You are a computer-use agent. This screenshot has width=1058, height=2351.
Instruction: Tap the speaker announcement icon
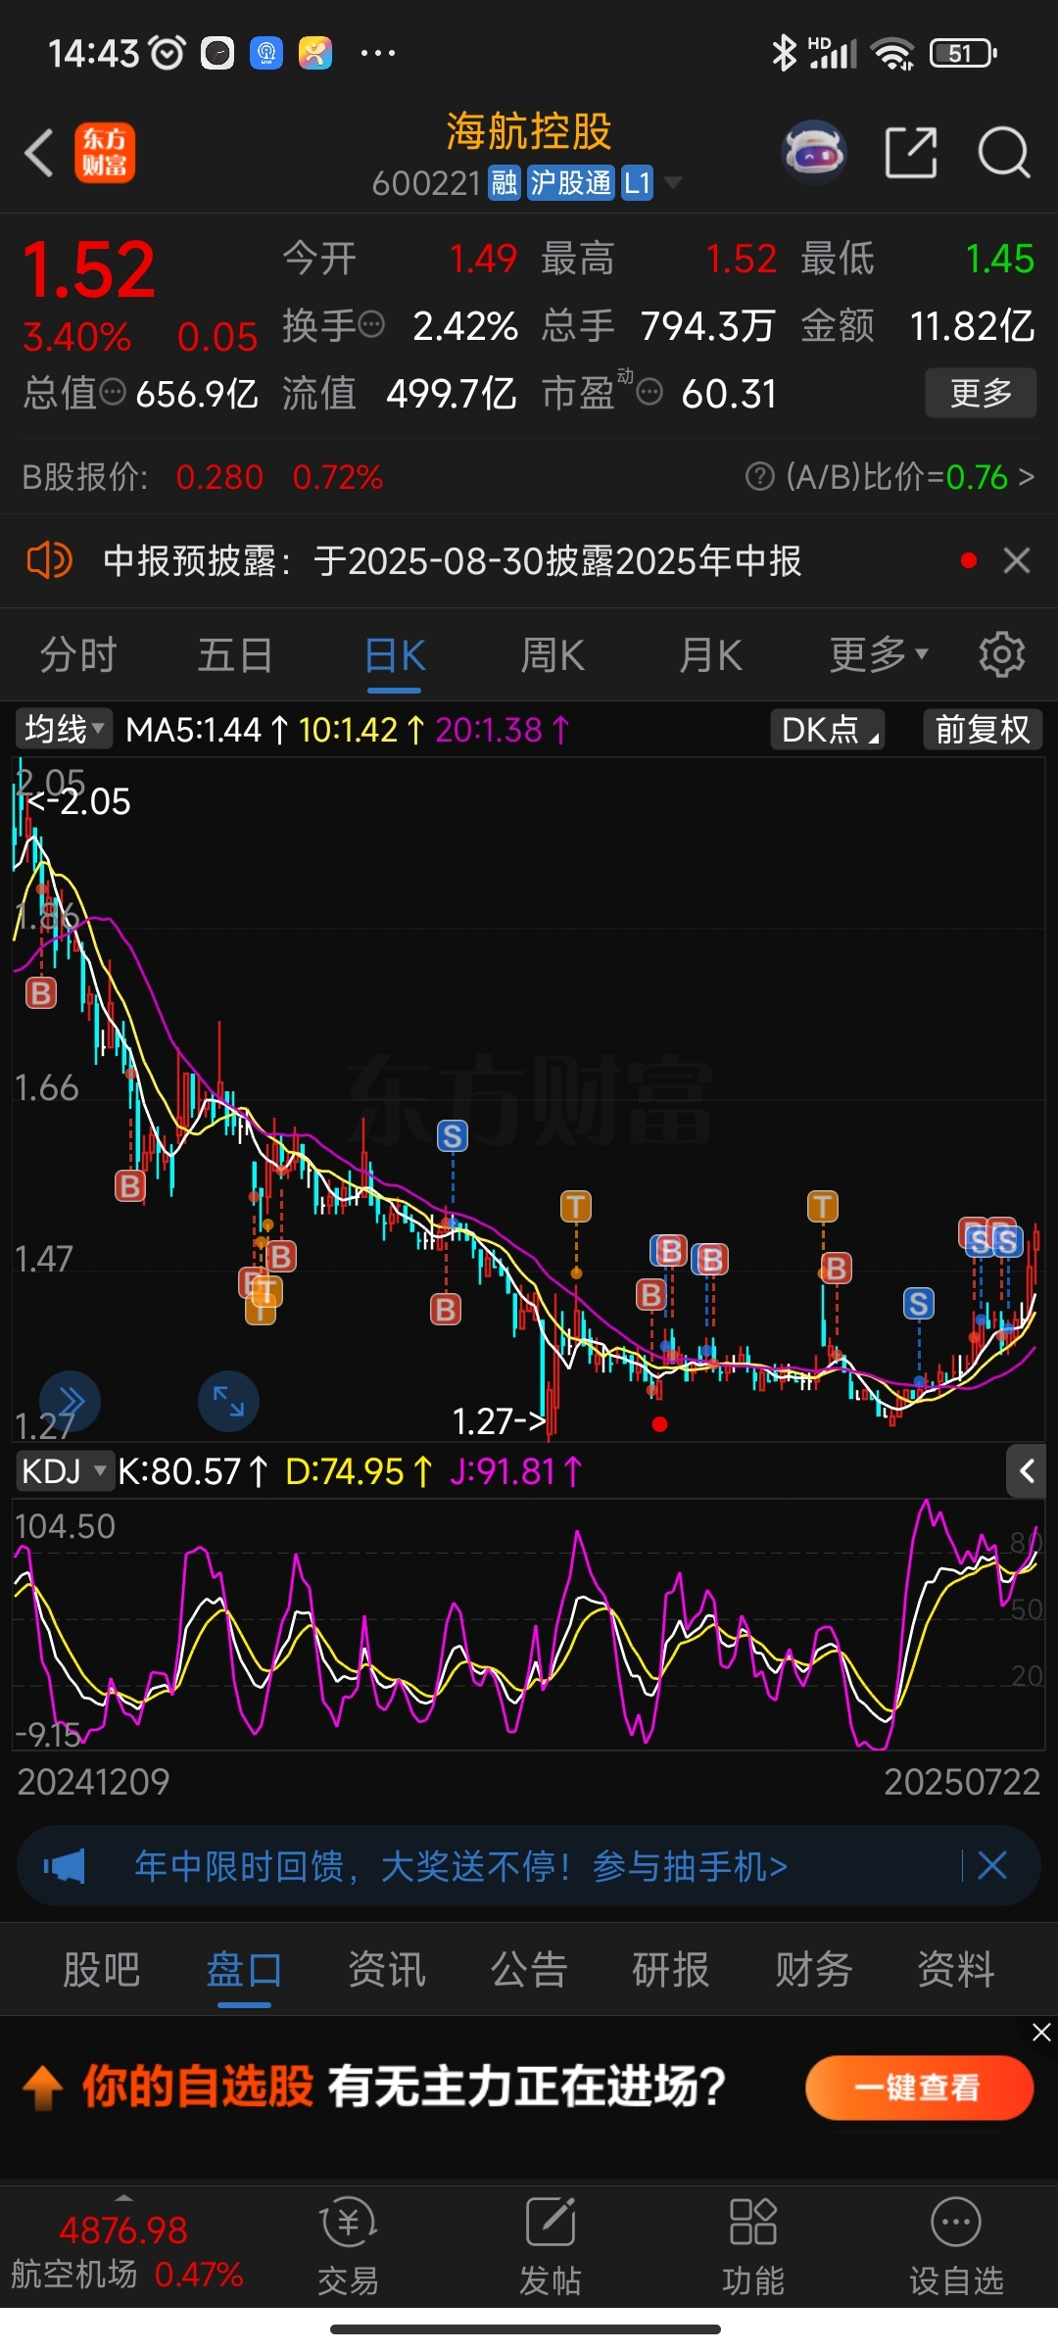(x=49, y=561)
